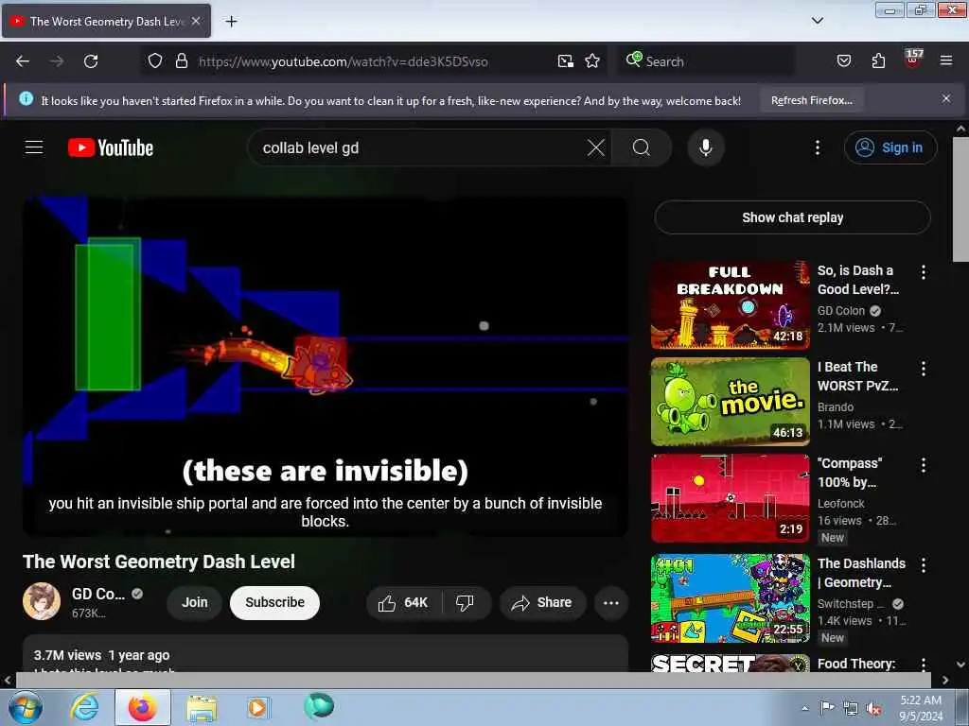
Task: Click the URL address field
Action: pos(343,61)
